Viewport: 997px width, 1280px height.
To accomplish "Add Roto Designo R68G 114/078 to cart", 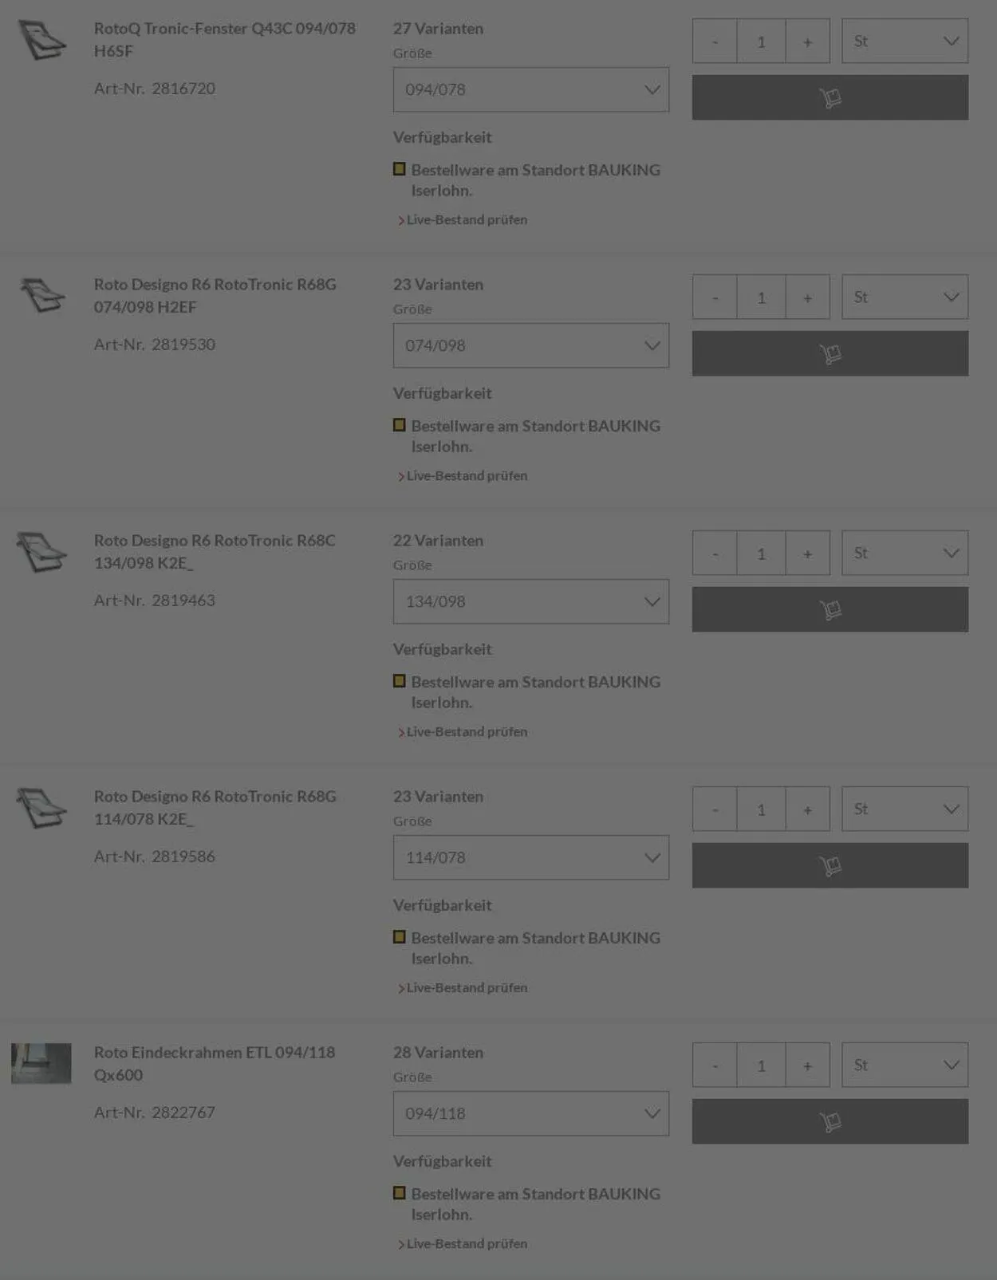I will [830, 865].
